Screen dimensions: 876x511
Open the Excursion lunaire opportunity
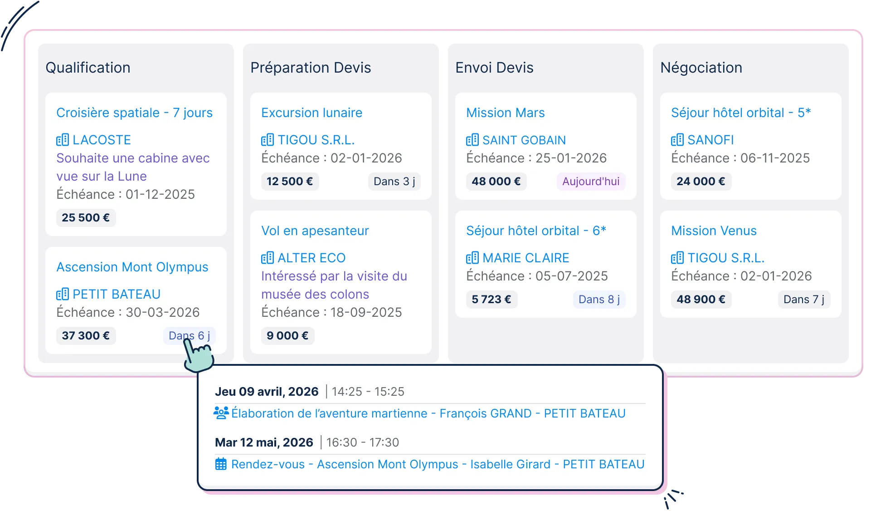tap(311, 113)
